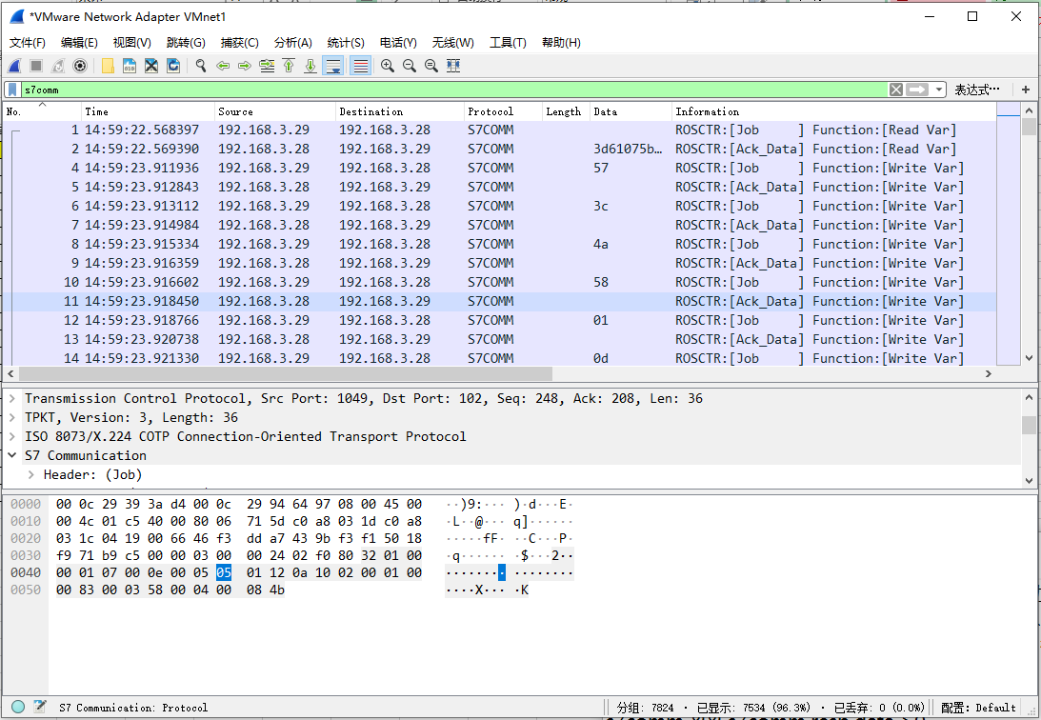Open the filter history dropdown arrow
Viewport: 1041px width, 720px height.
click(x=939, y=90)
